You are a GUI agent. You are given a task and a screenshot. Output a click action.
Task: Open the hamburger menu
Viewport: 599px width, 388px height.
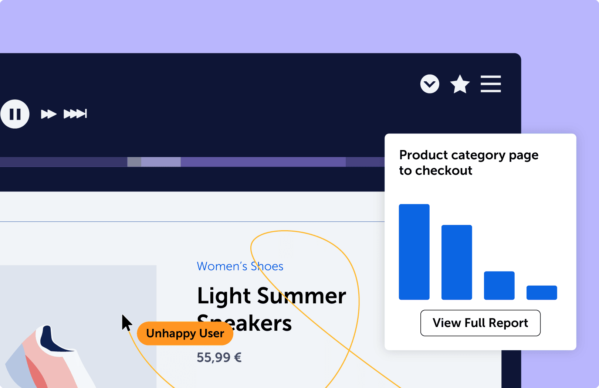click(491, 84)
